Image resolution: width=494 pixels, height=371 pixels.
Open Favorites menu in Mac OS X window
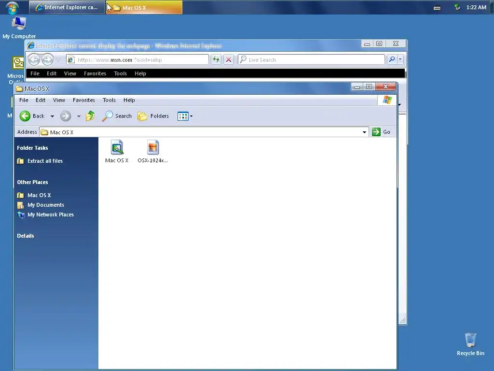(84, 100)
